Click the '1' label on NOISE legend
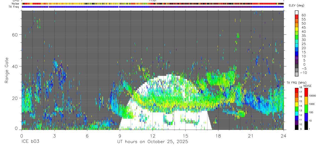The width and height of the screenshot is (319, 147). tap(309, 129)
